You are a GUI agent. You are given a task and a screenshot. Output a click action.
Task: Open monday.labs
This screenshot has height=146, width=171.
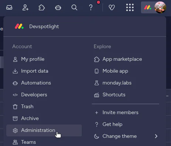117,83
